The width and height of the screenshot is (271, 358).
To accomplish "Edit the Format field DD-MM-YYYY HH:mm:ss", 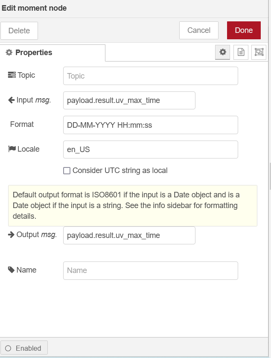I will click(x=150, y=125).
